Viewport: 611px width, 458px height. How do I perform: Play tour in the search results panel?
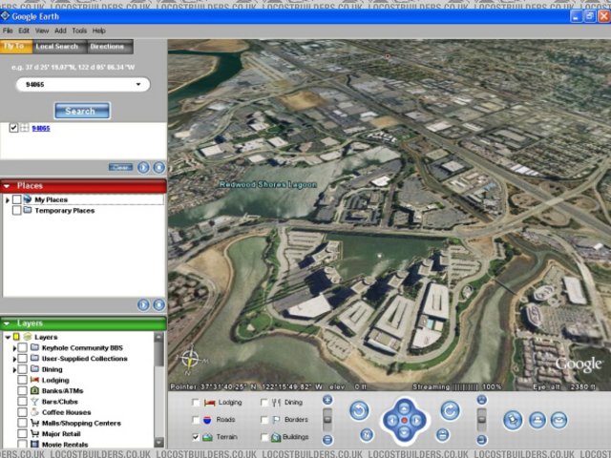143,168
